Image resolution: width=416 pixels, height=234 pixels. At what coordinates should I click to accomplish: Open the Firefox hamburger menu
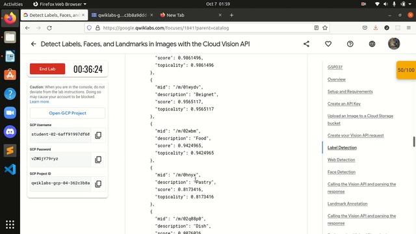pos(409,28)
